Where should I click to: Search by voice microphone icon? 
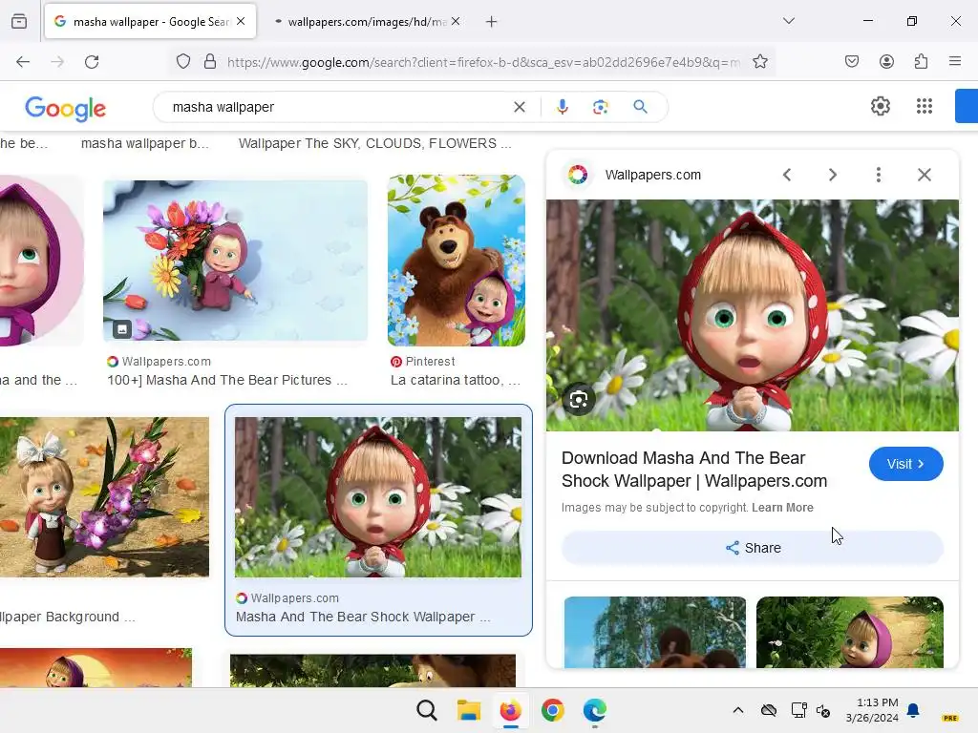[562, 107]
